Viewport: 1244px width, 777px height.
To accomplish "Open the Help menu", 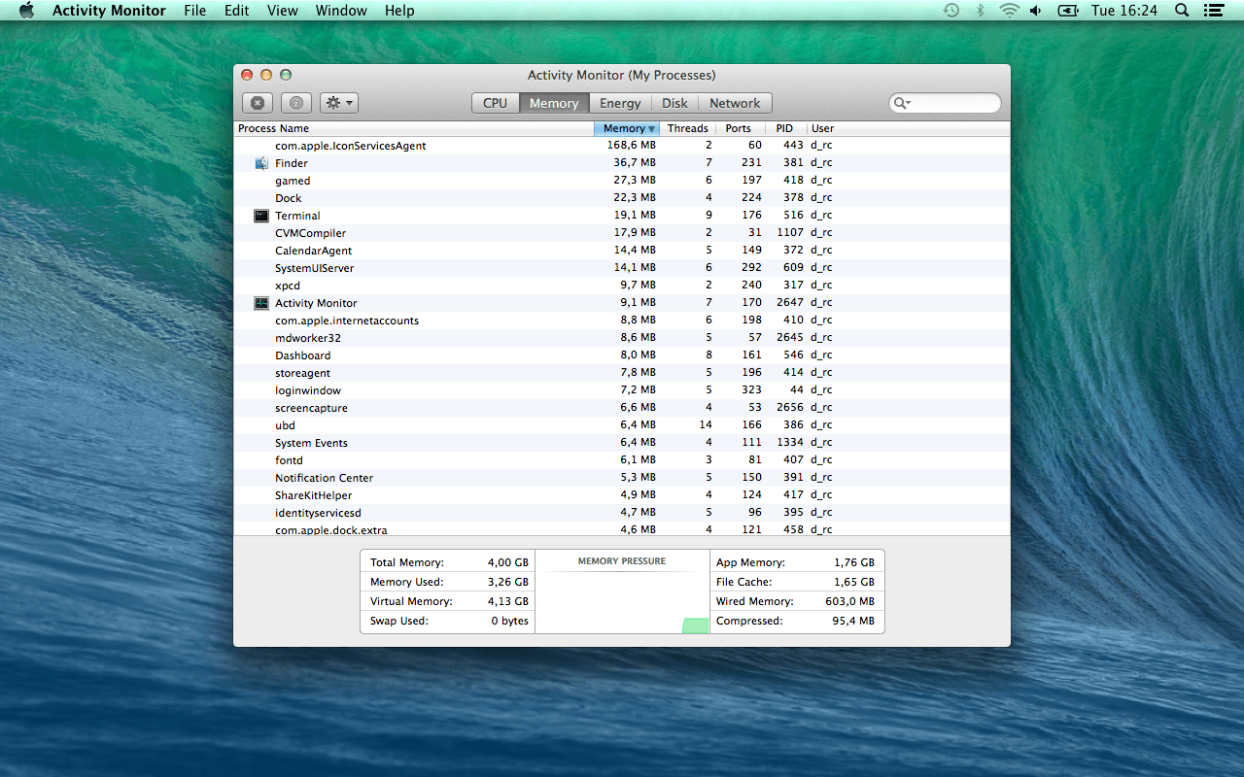I will (399, 11).
